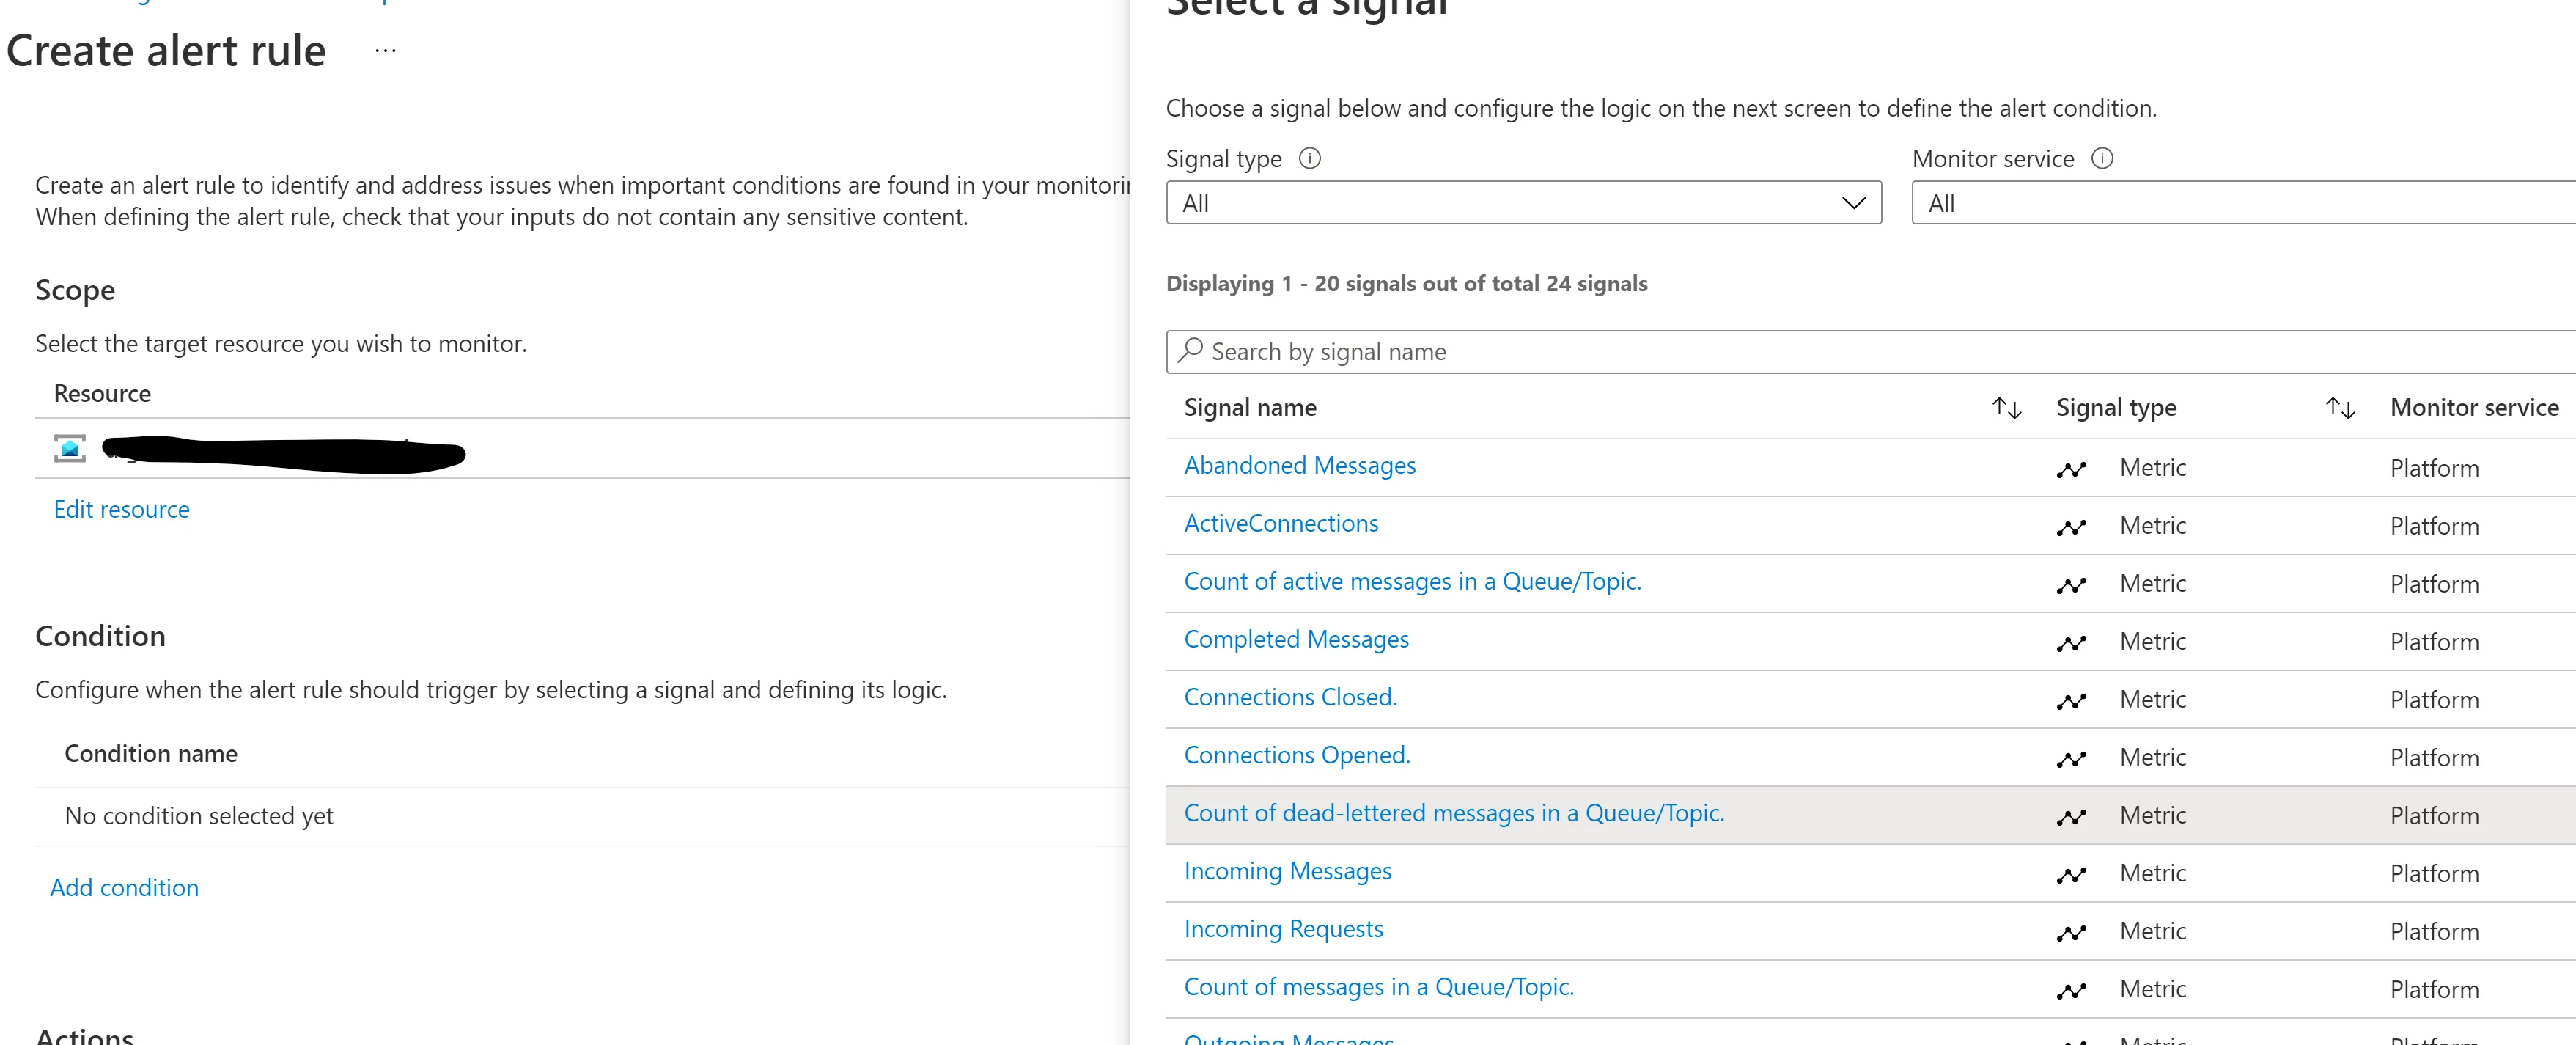This screenshot has width=2576, height=1045.
Task: Click the metric icon in Abandoned Messages row
Action: point(2071,469)
